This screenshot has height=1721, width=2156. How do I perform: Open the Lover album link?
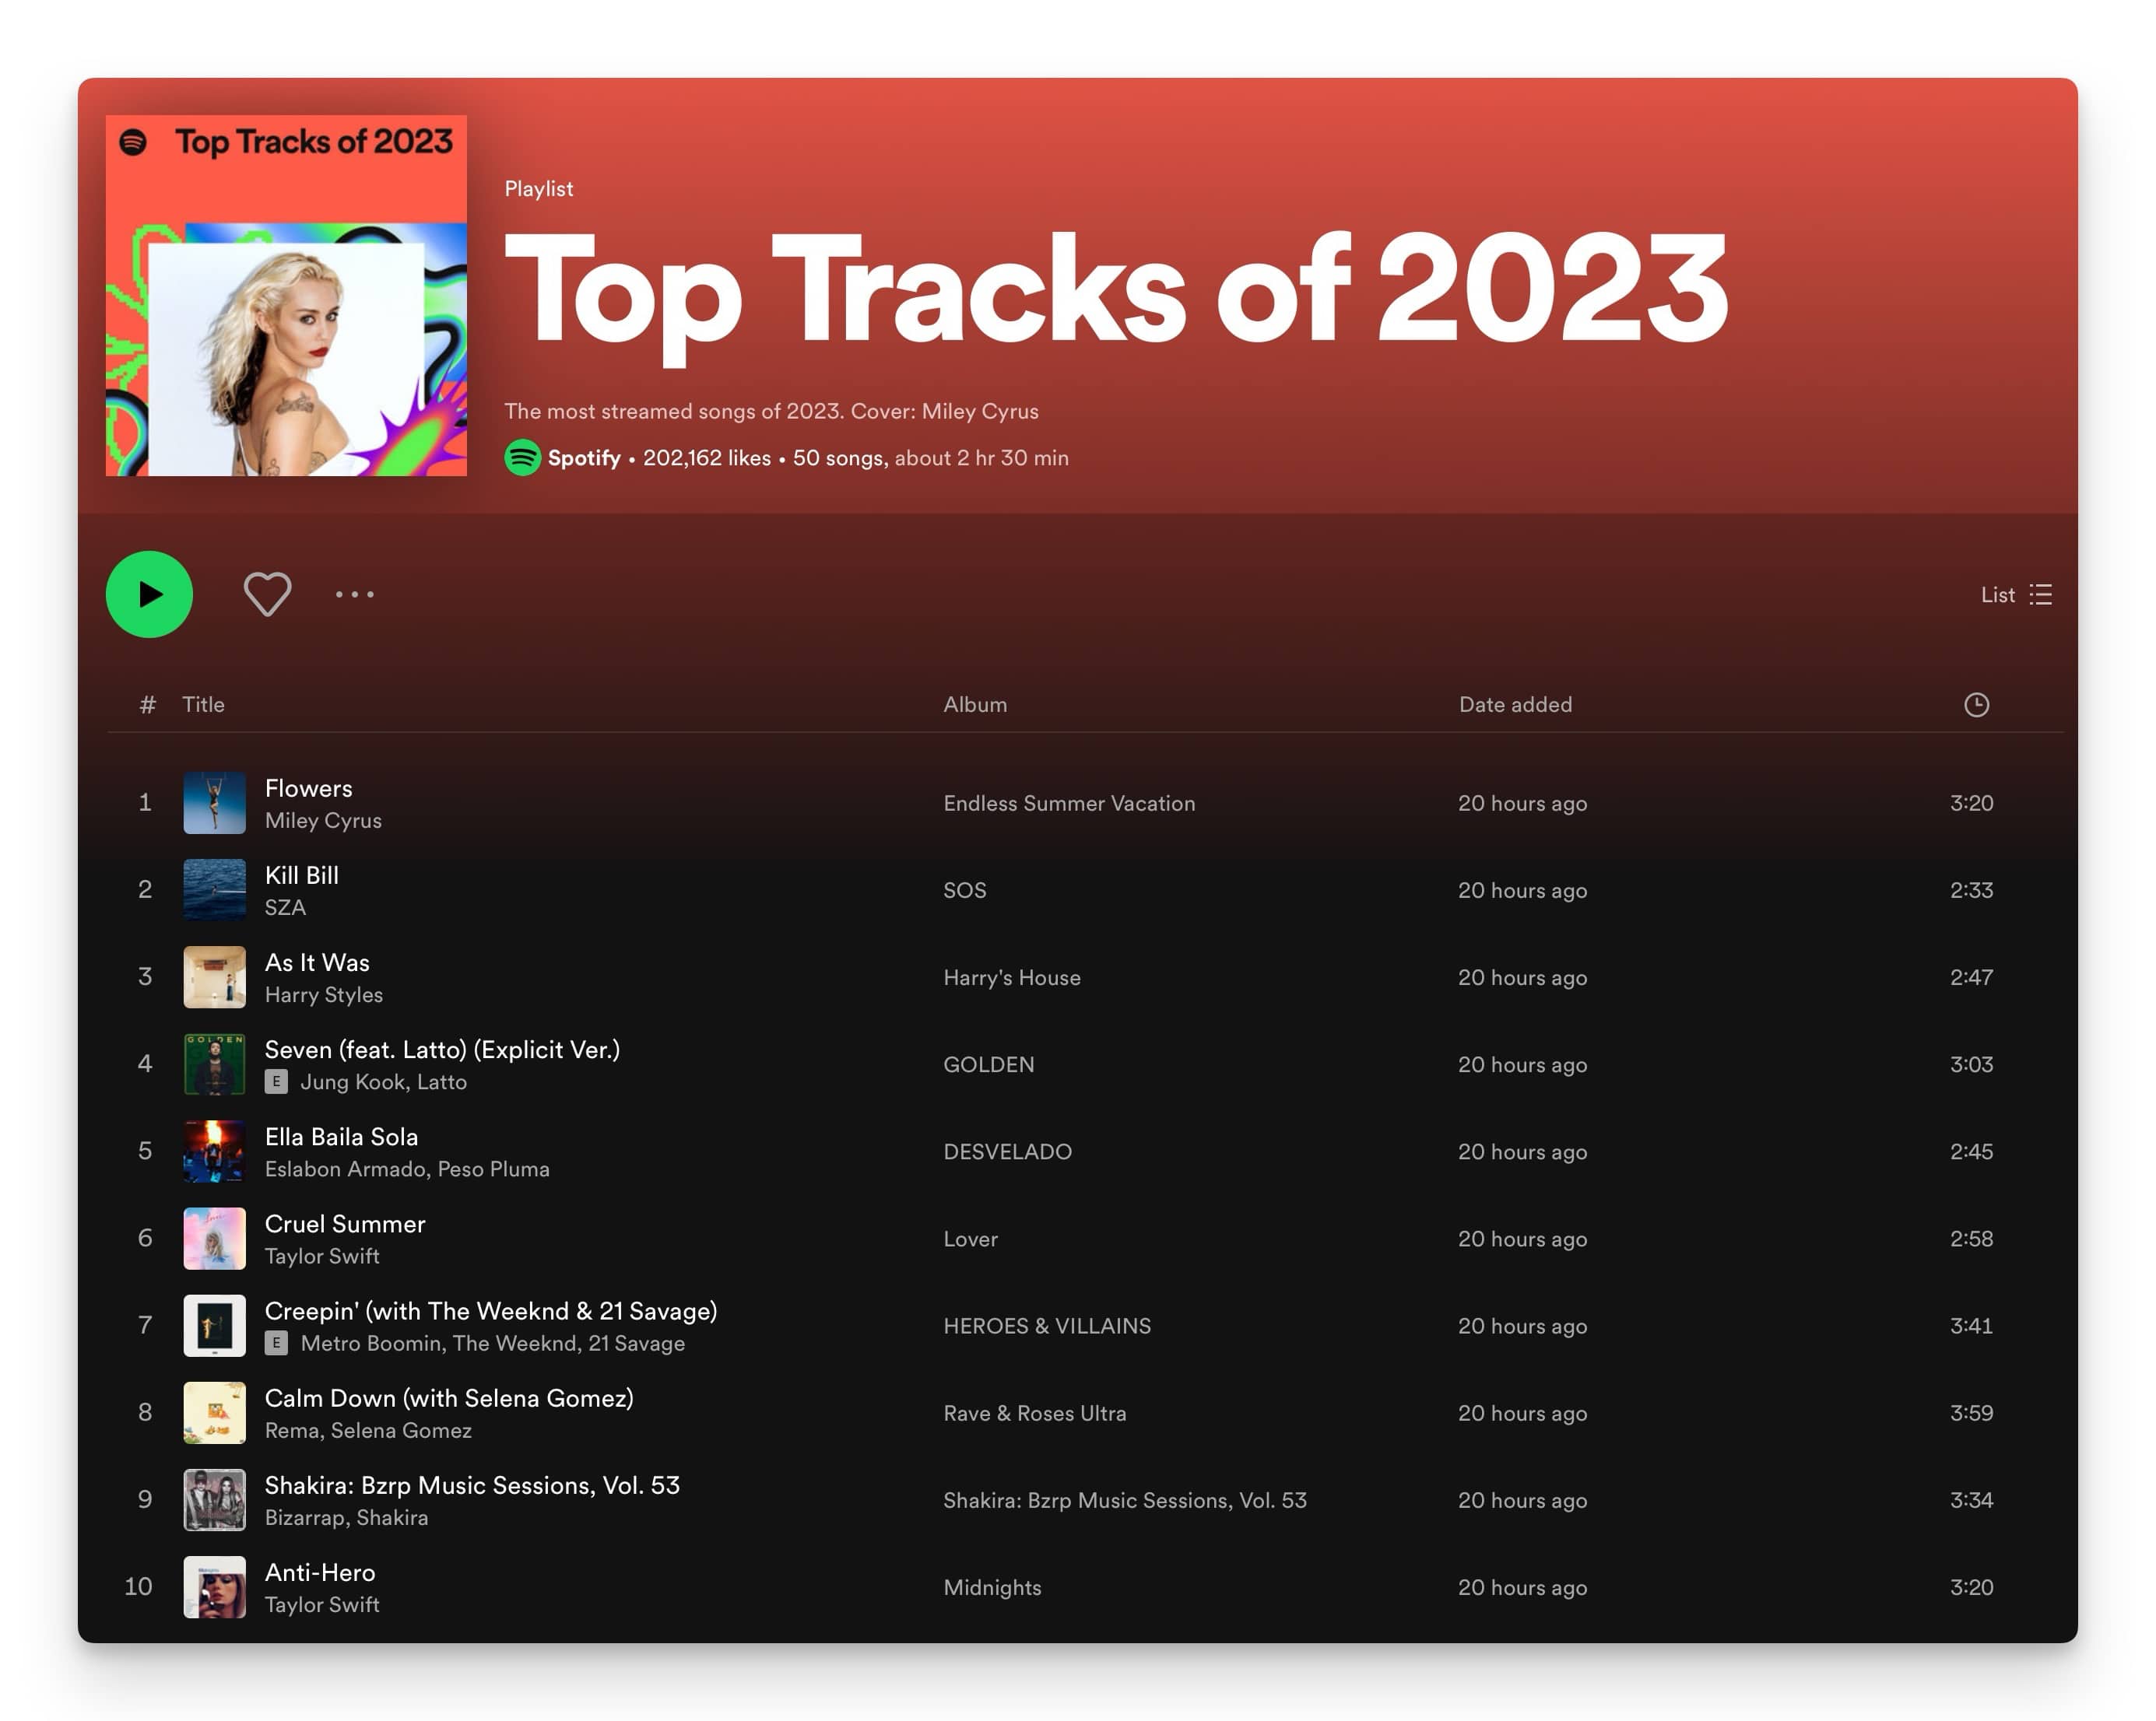tap(970, 1239)
